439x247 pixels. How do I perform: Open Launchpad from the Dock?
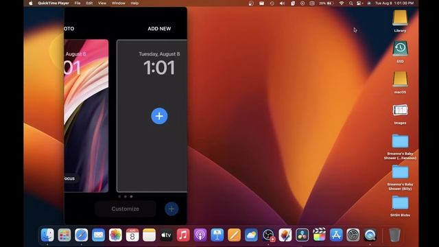tap(64, 235)
